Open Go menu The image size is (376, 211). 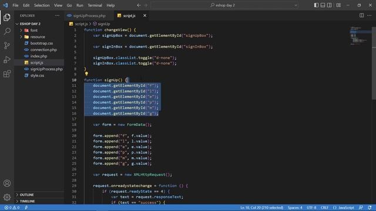[69, 5]
